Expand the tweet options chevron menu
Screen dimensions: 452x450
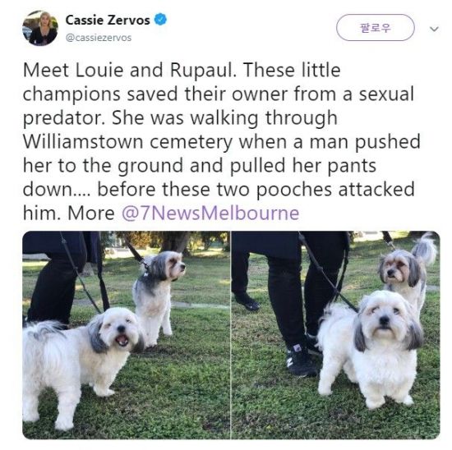434,29
